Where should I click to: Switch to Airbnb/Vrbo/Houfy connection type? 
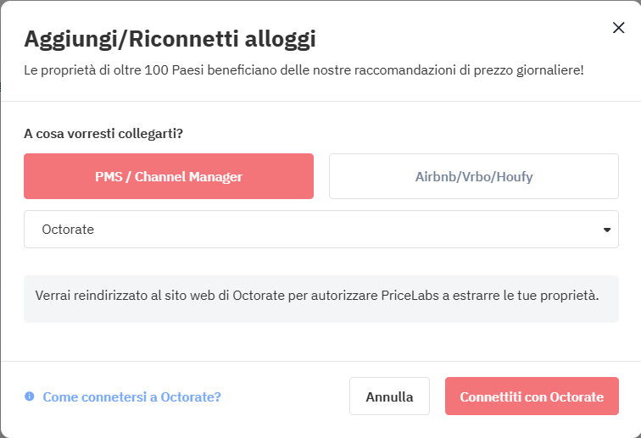[474, 176]
